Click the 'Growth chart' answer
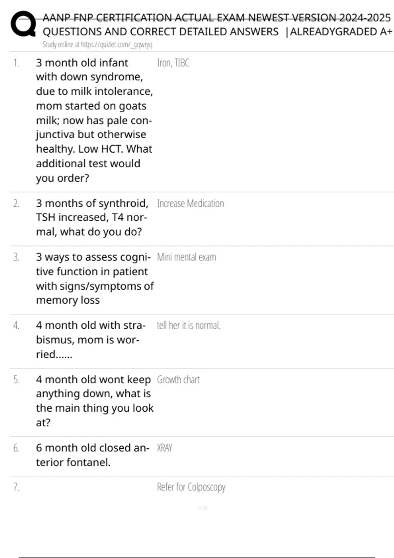 (178, 380)
